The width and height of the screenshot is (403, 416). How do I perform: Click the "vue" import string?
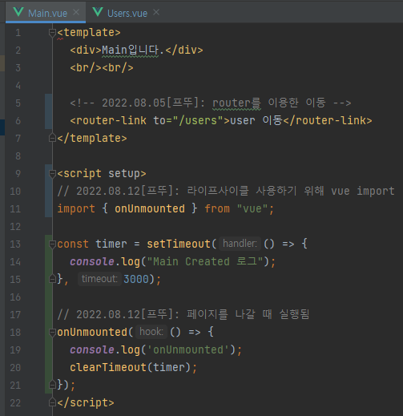(x=252, y=208)
